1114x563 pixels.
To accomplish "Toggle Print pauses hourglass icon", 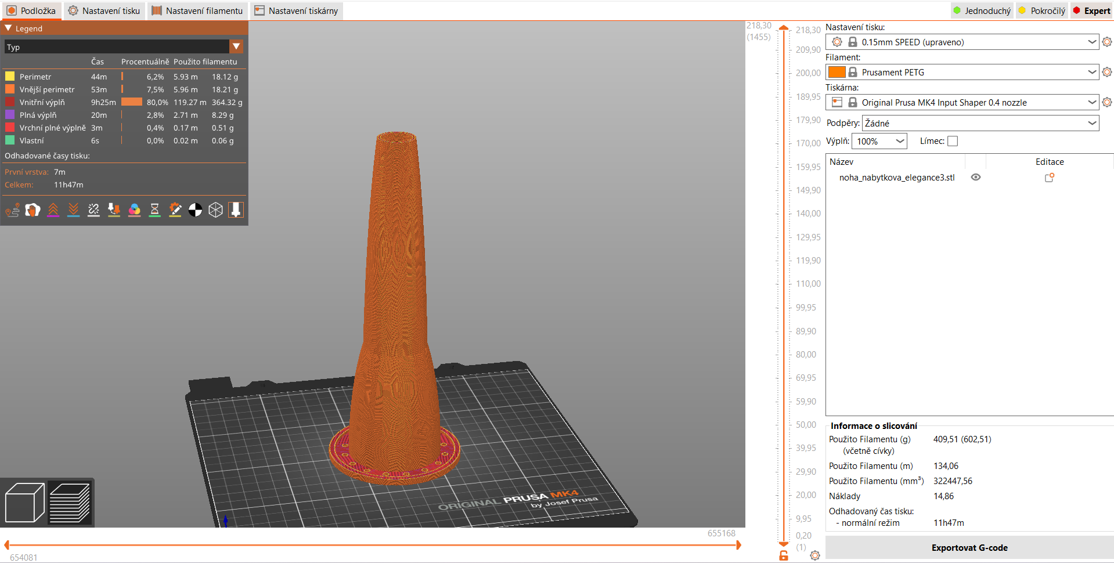I will (x=155, y=210).
